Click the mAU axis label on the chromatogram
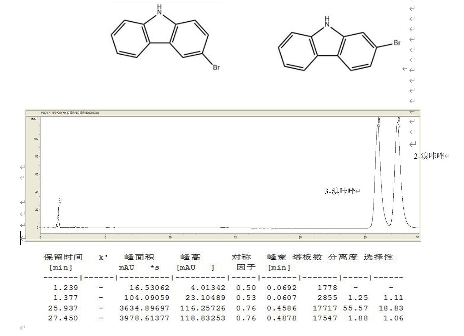The image size is (464, 336). (34, 119)
